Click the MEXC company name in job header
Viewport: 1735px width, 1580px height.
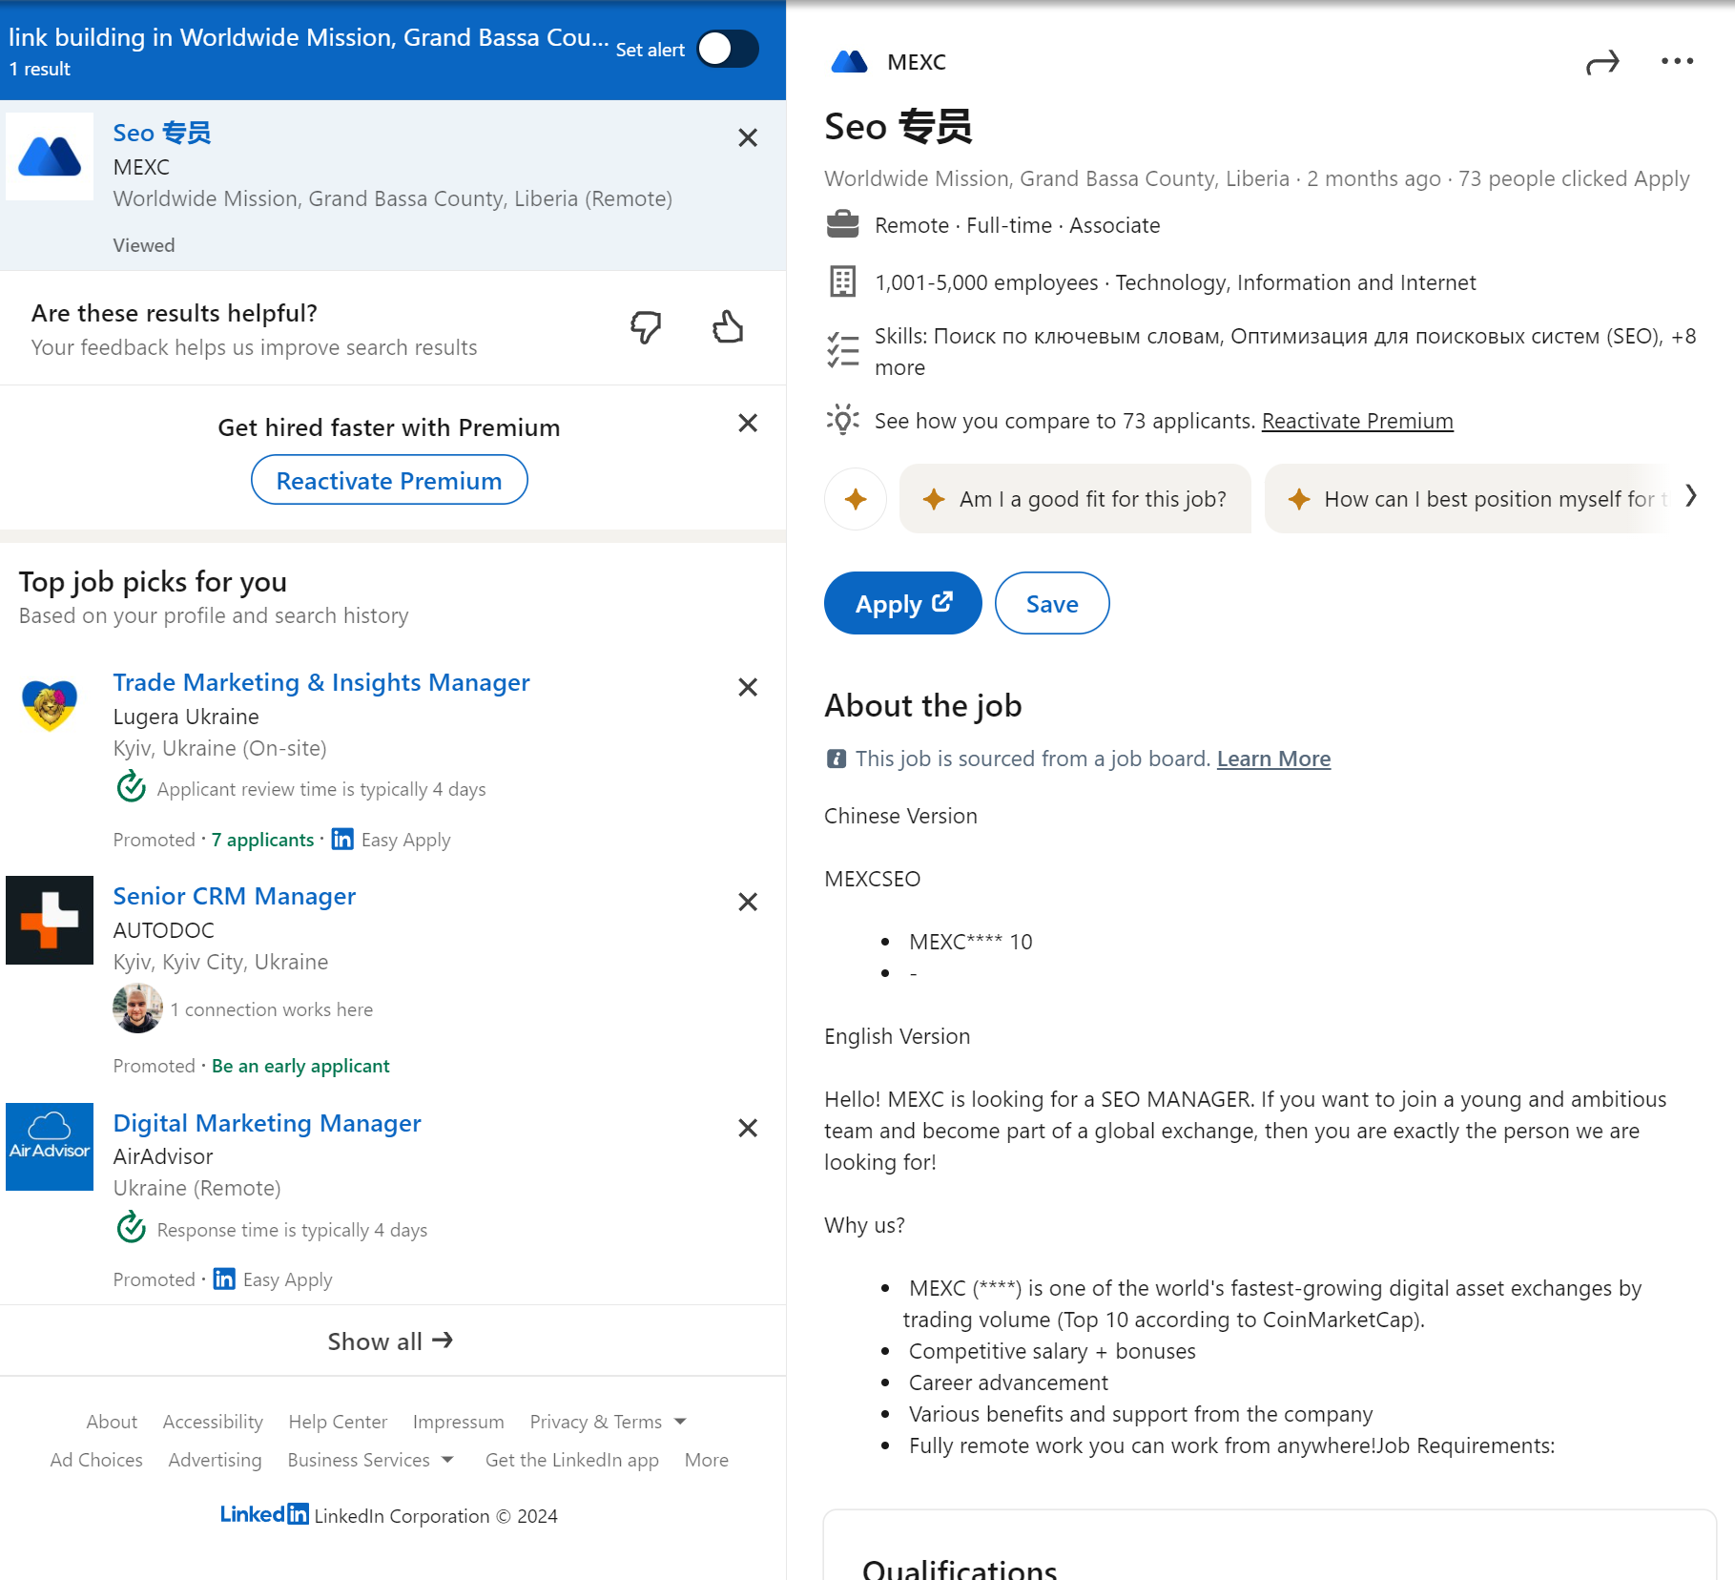tap(917, 62)
